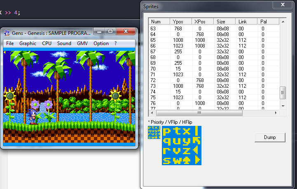Sort by the Link column header
The image size is (297, 189).
[x=246, y=21]
